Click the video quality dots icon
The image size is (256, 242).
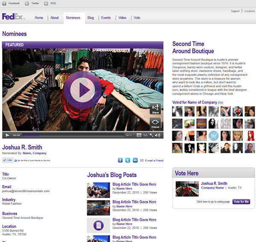coord(145,135)
